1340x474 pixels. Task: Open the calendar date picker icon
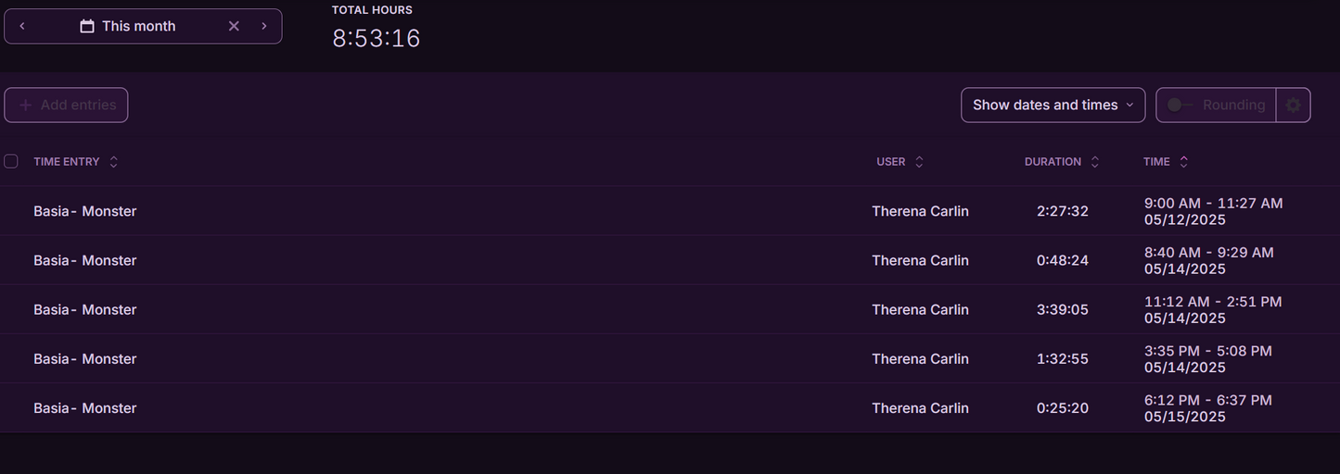click(x=87, y=26)
